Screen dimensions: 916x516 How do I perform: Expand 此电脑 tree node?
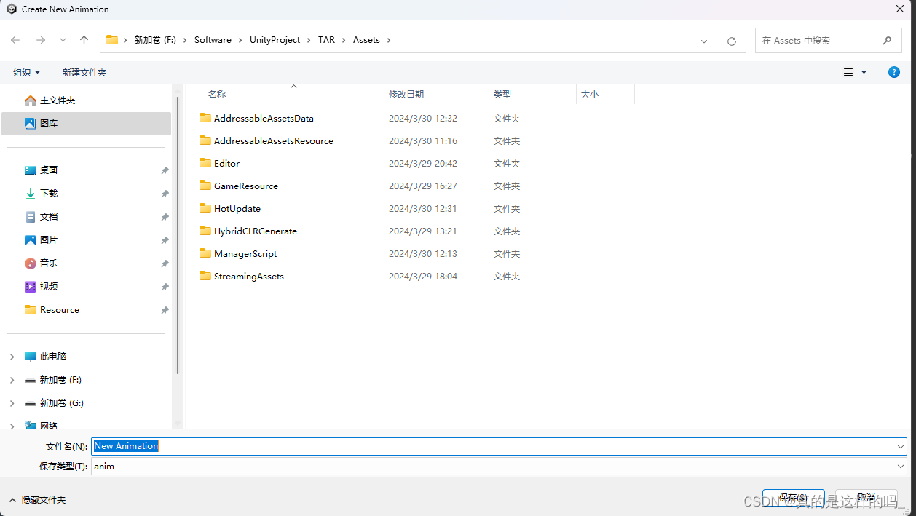click(x=12, y=357)
